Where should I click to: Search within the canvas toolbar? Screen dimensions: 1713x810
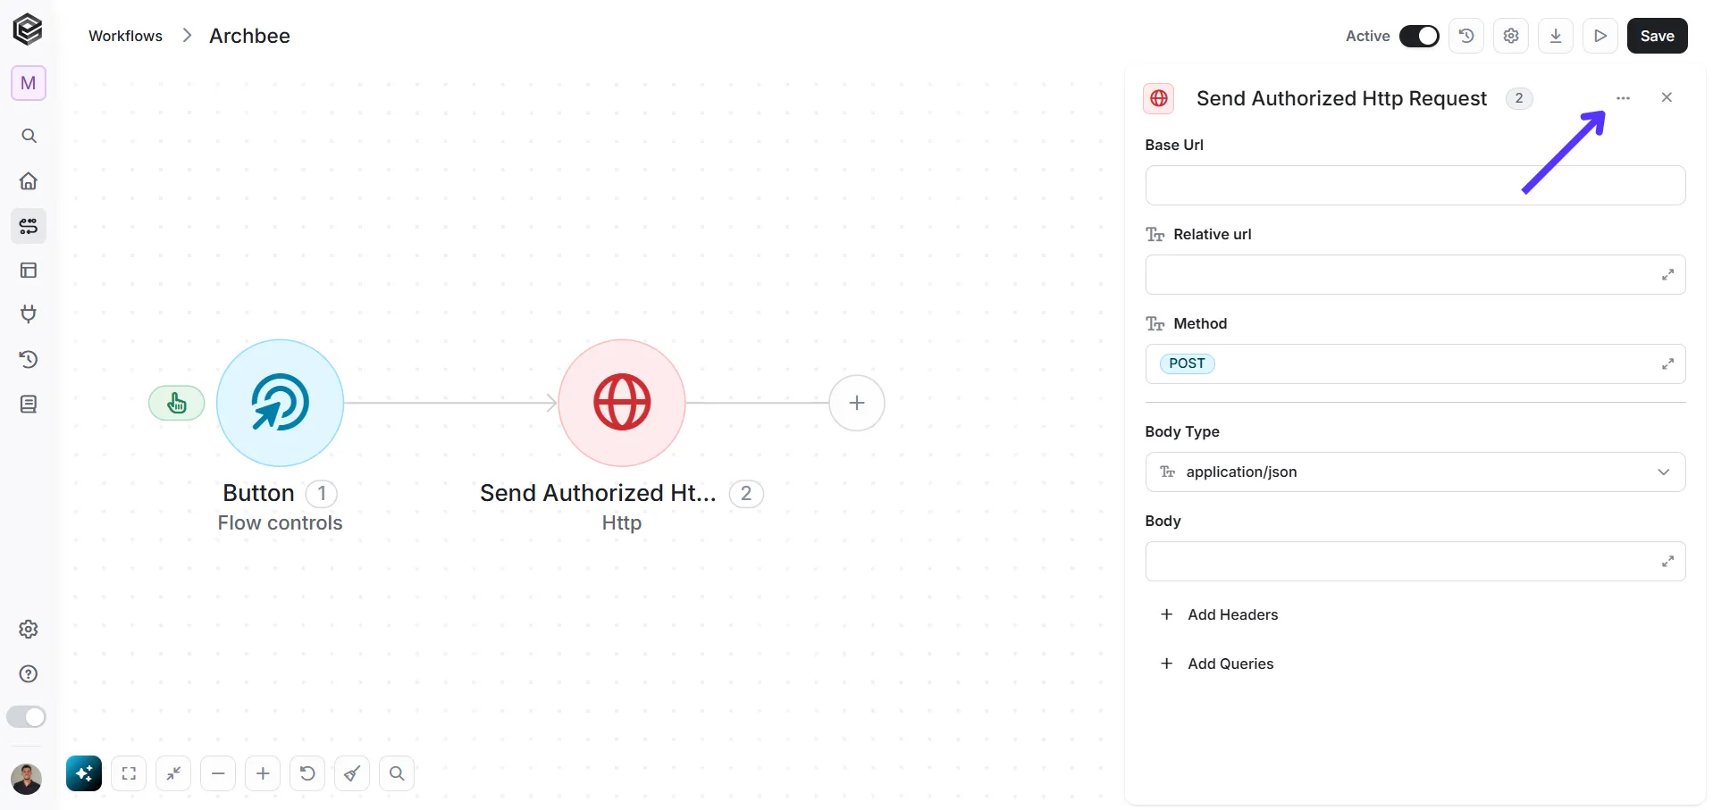click(397, 773)
